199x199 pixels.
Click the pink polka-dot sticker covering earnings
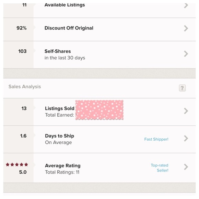pyautogui.click(x=99, y=110)
